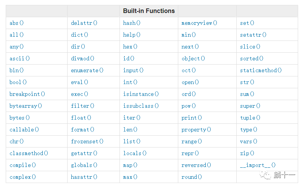The width and height of the screenshot is (305, 188).
Task: Open the exec() function link
Action: click(x=79, y=94)
